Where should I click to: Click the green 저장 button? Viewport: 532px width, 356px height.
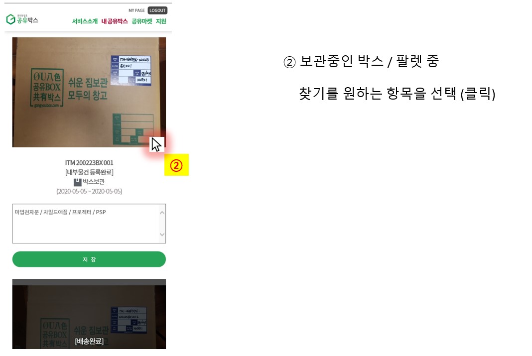[89, 259]
